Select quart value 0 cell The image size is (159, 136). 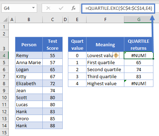click(x=77, y=55)
